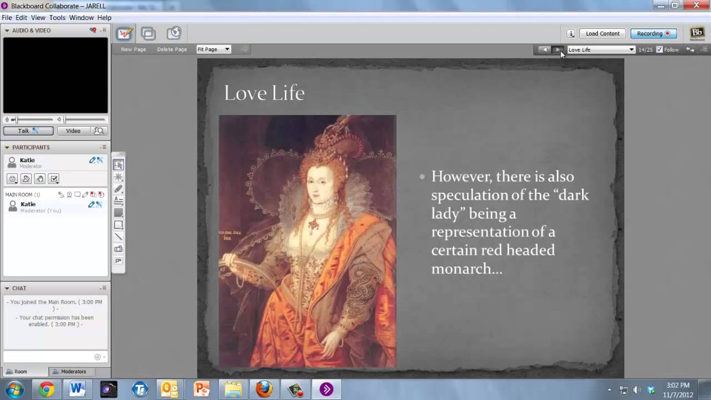Click New Page button
Image resolution: width=711 pixels, height=400 pixels.
click(x=133, y=49)
